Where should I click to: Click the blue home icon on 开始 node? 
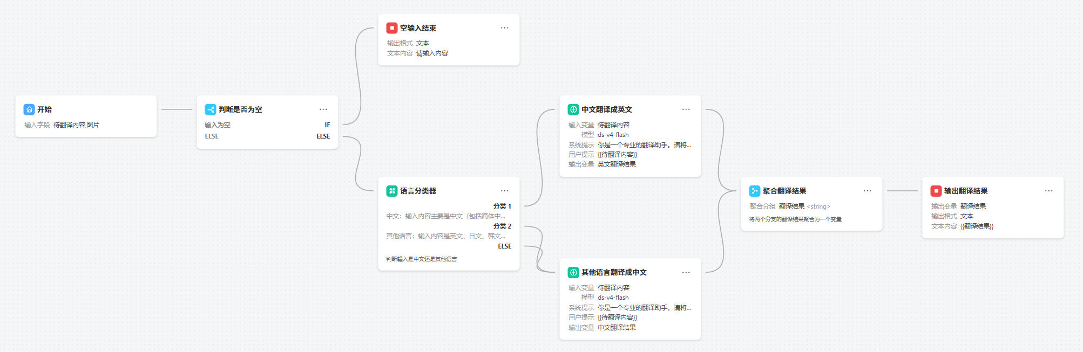tap(29, 109)
